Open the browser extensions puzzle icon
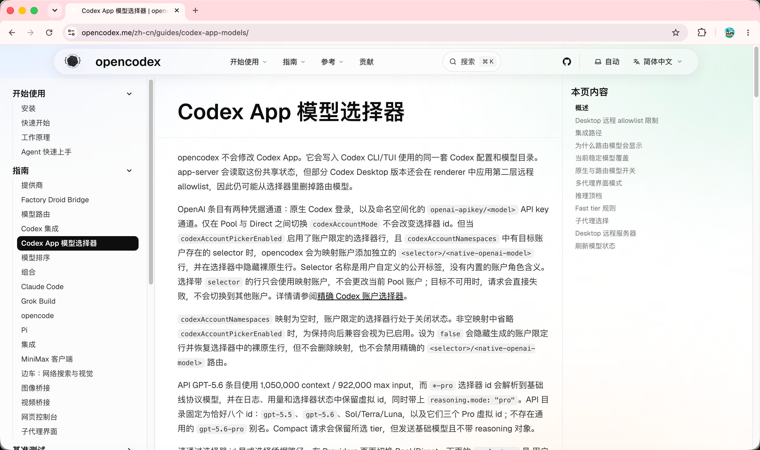The image size is (760, 450). point(702,32)
